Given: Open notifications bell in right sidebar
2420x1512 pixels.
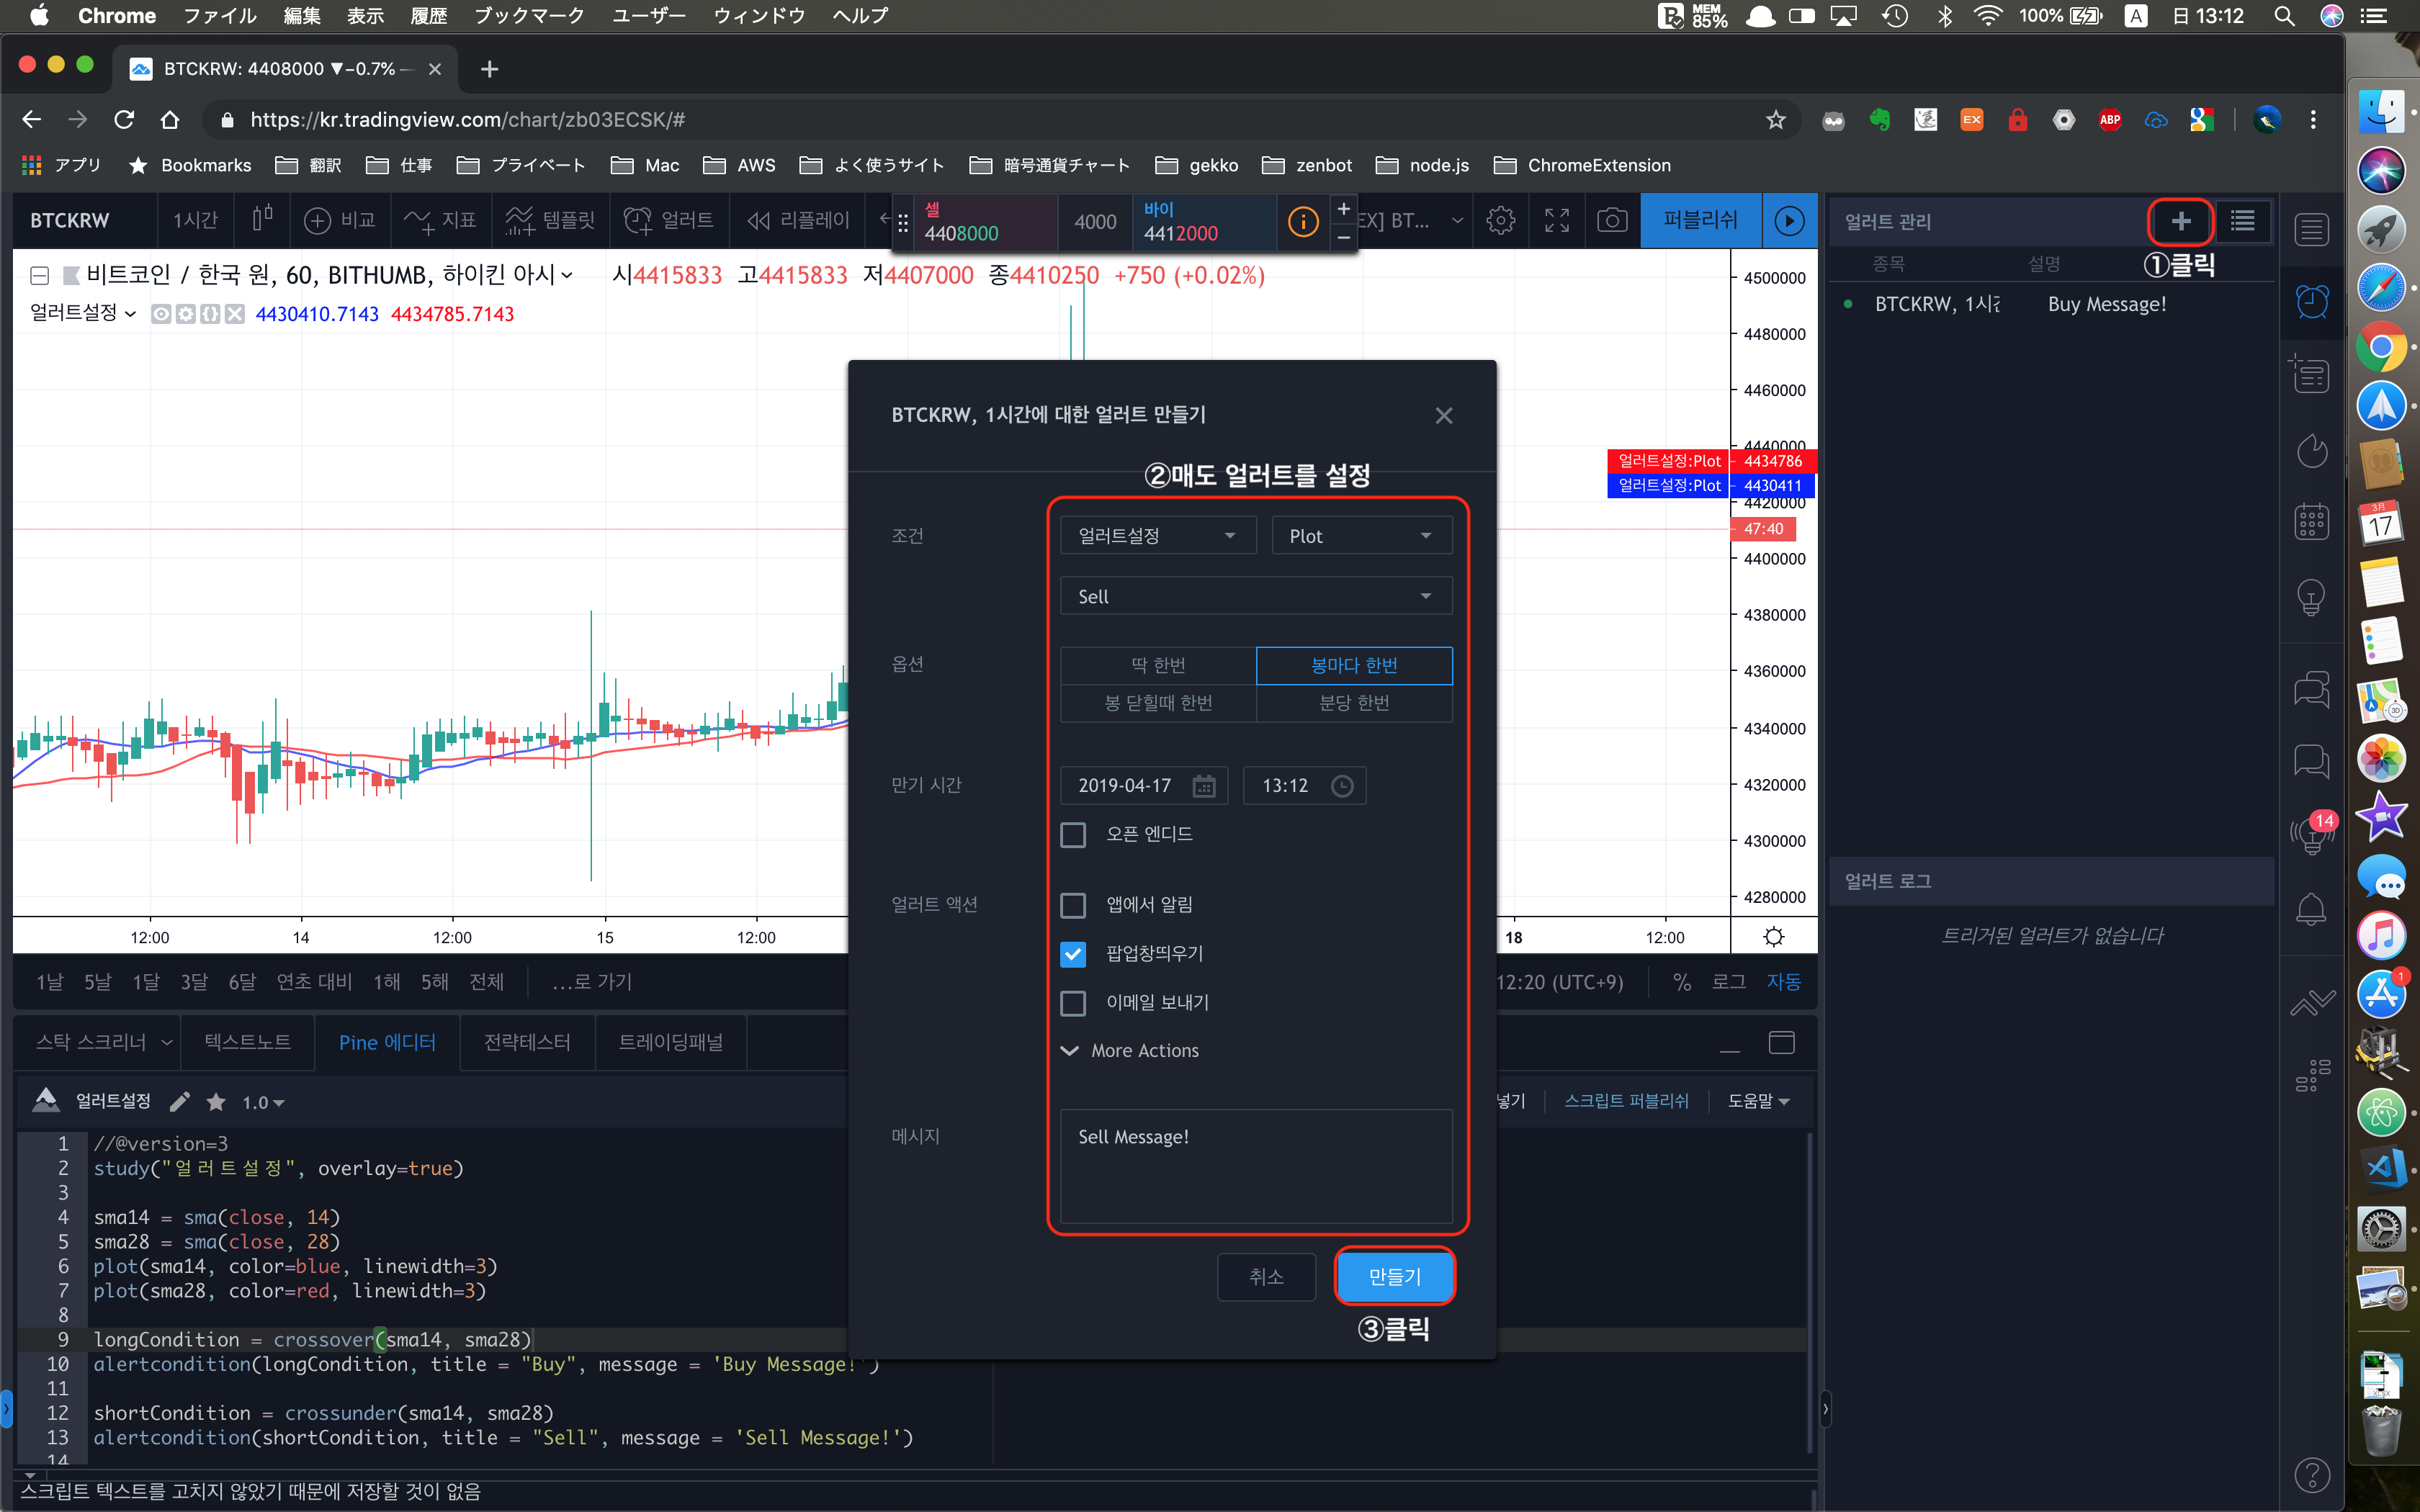Looking at the screenshot, I should 2312,909.
